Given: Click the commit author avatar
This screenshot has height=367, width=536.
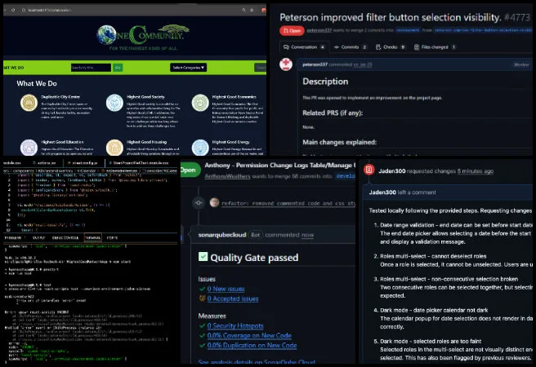Looking at the screenshot, I should pos(214,202).
